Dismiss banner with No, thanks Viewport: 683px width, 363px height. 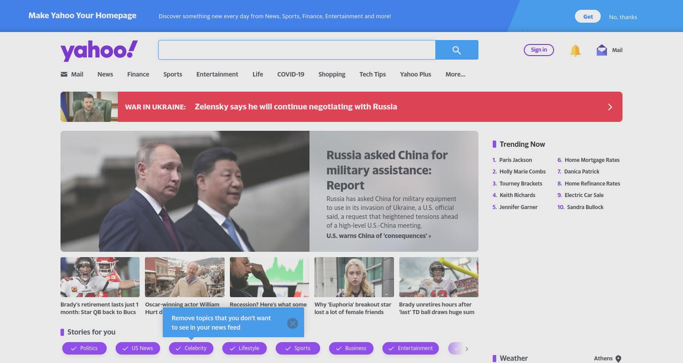point(623,17)
